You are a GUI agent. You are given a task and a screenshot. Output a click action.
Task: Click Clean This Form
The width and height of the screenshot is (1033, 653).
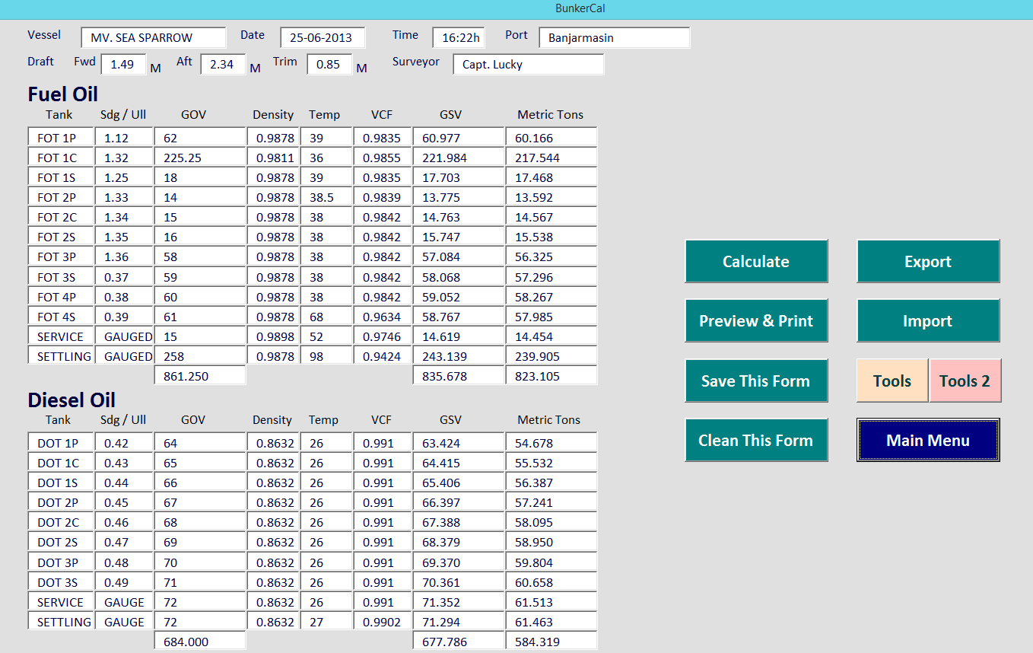coord(756,440)
